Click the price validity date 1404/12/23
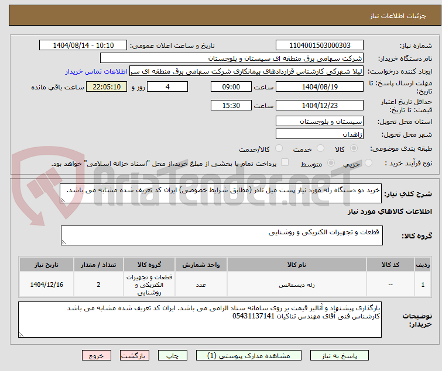This screenshot has width=442, height=371. coord(320,106)
